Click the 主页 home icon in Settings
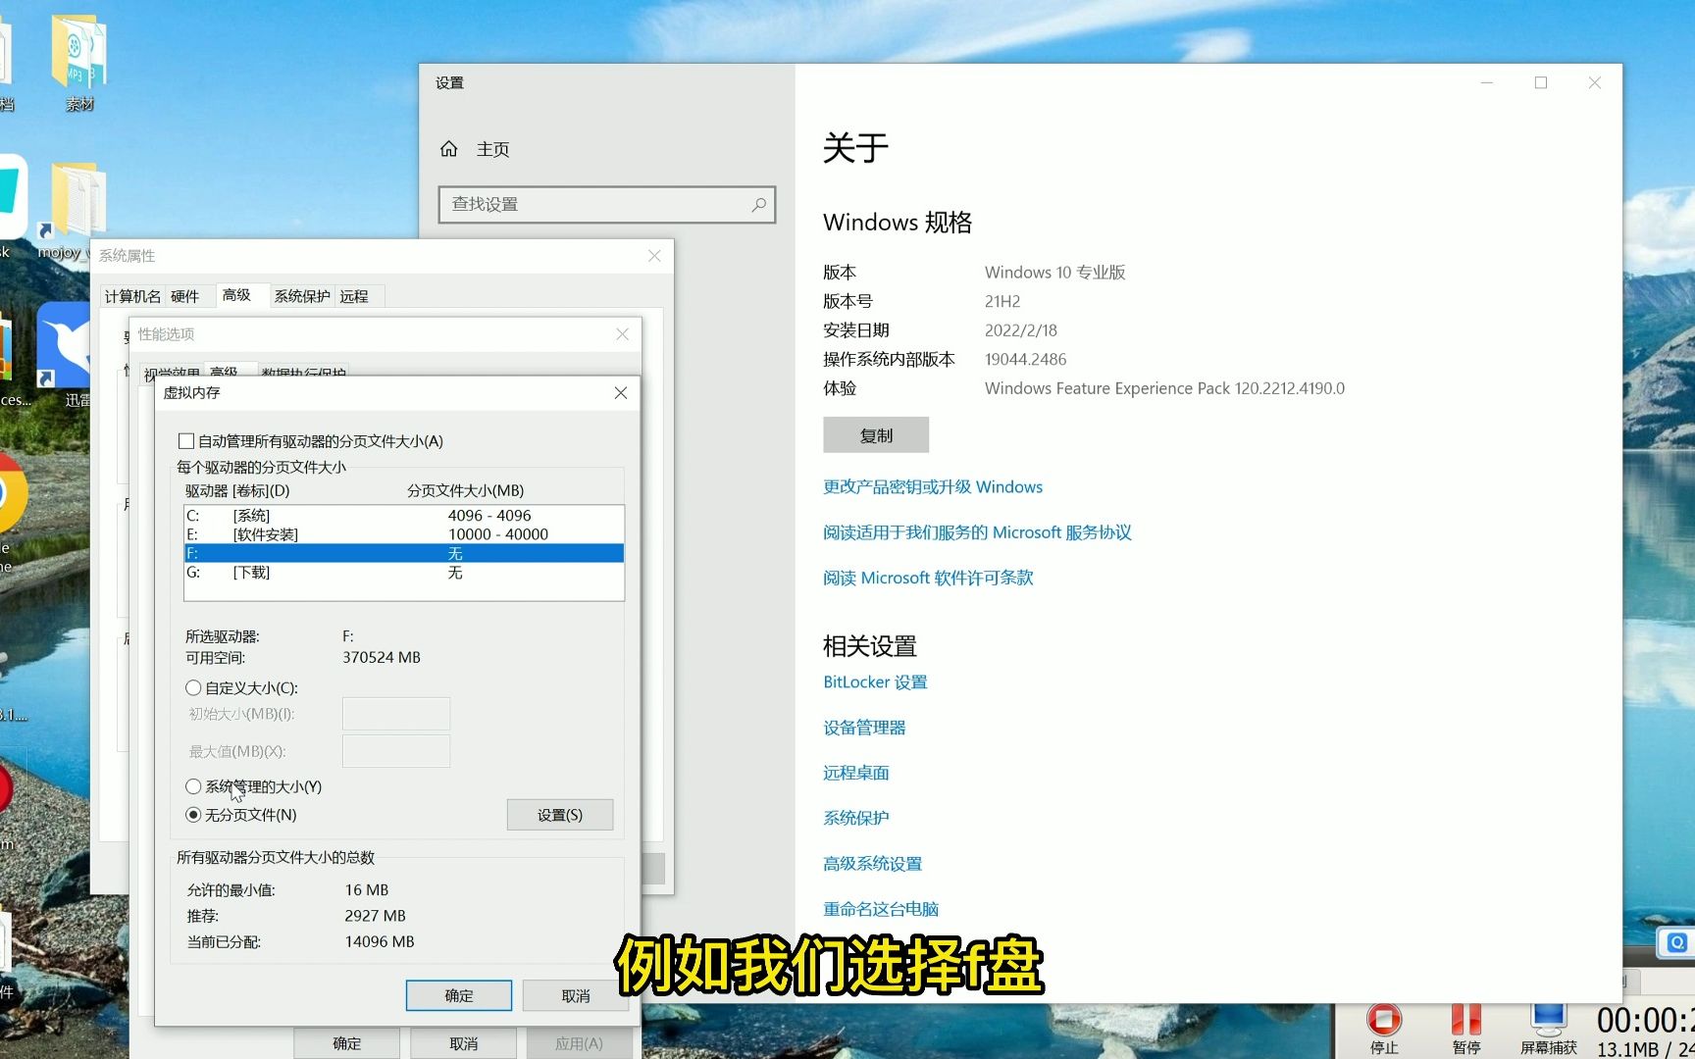The width and height of the screenshot is (1695, 1059). click(450, 148)
